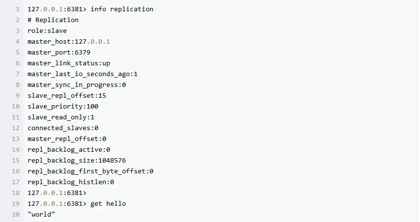
Task: Click the 'get hello' command text
Action: [x=108, y=204]
